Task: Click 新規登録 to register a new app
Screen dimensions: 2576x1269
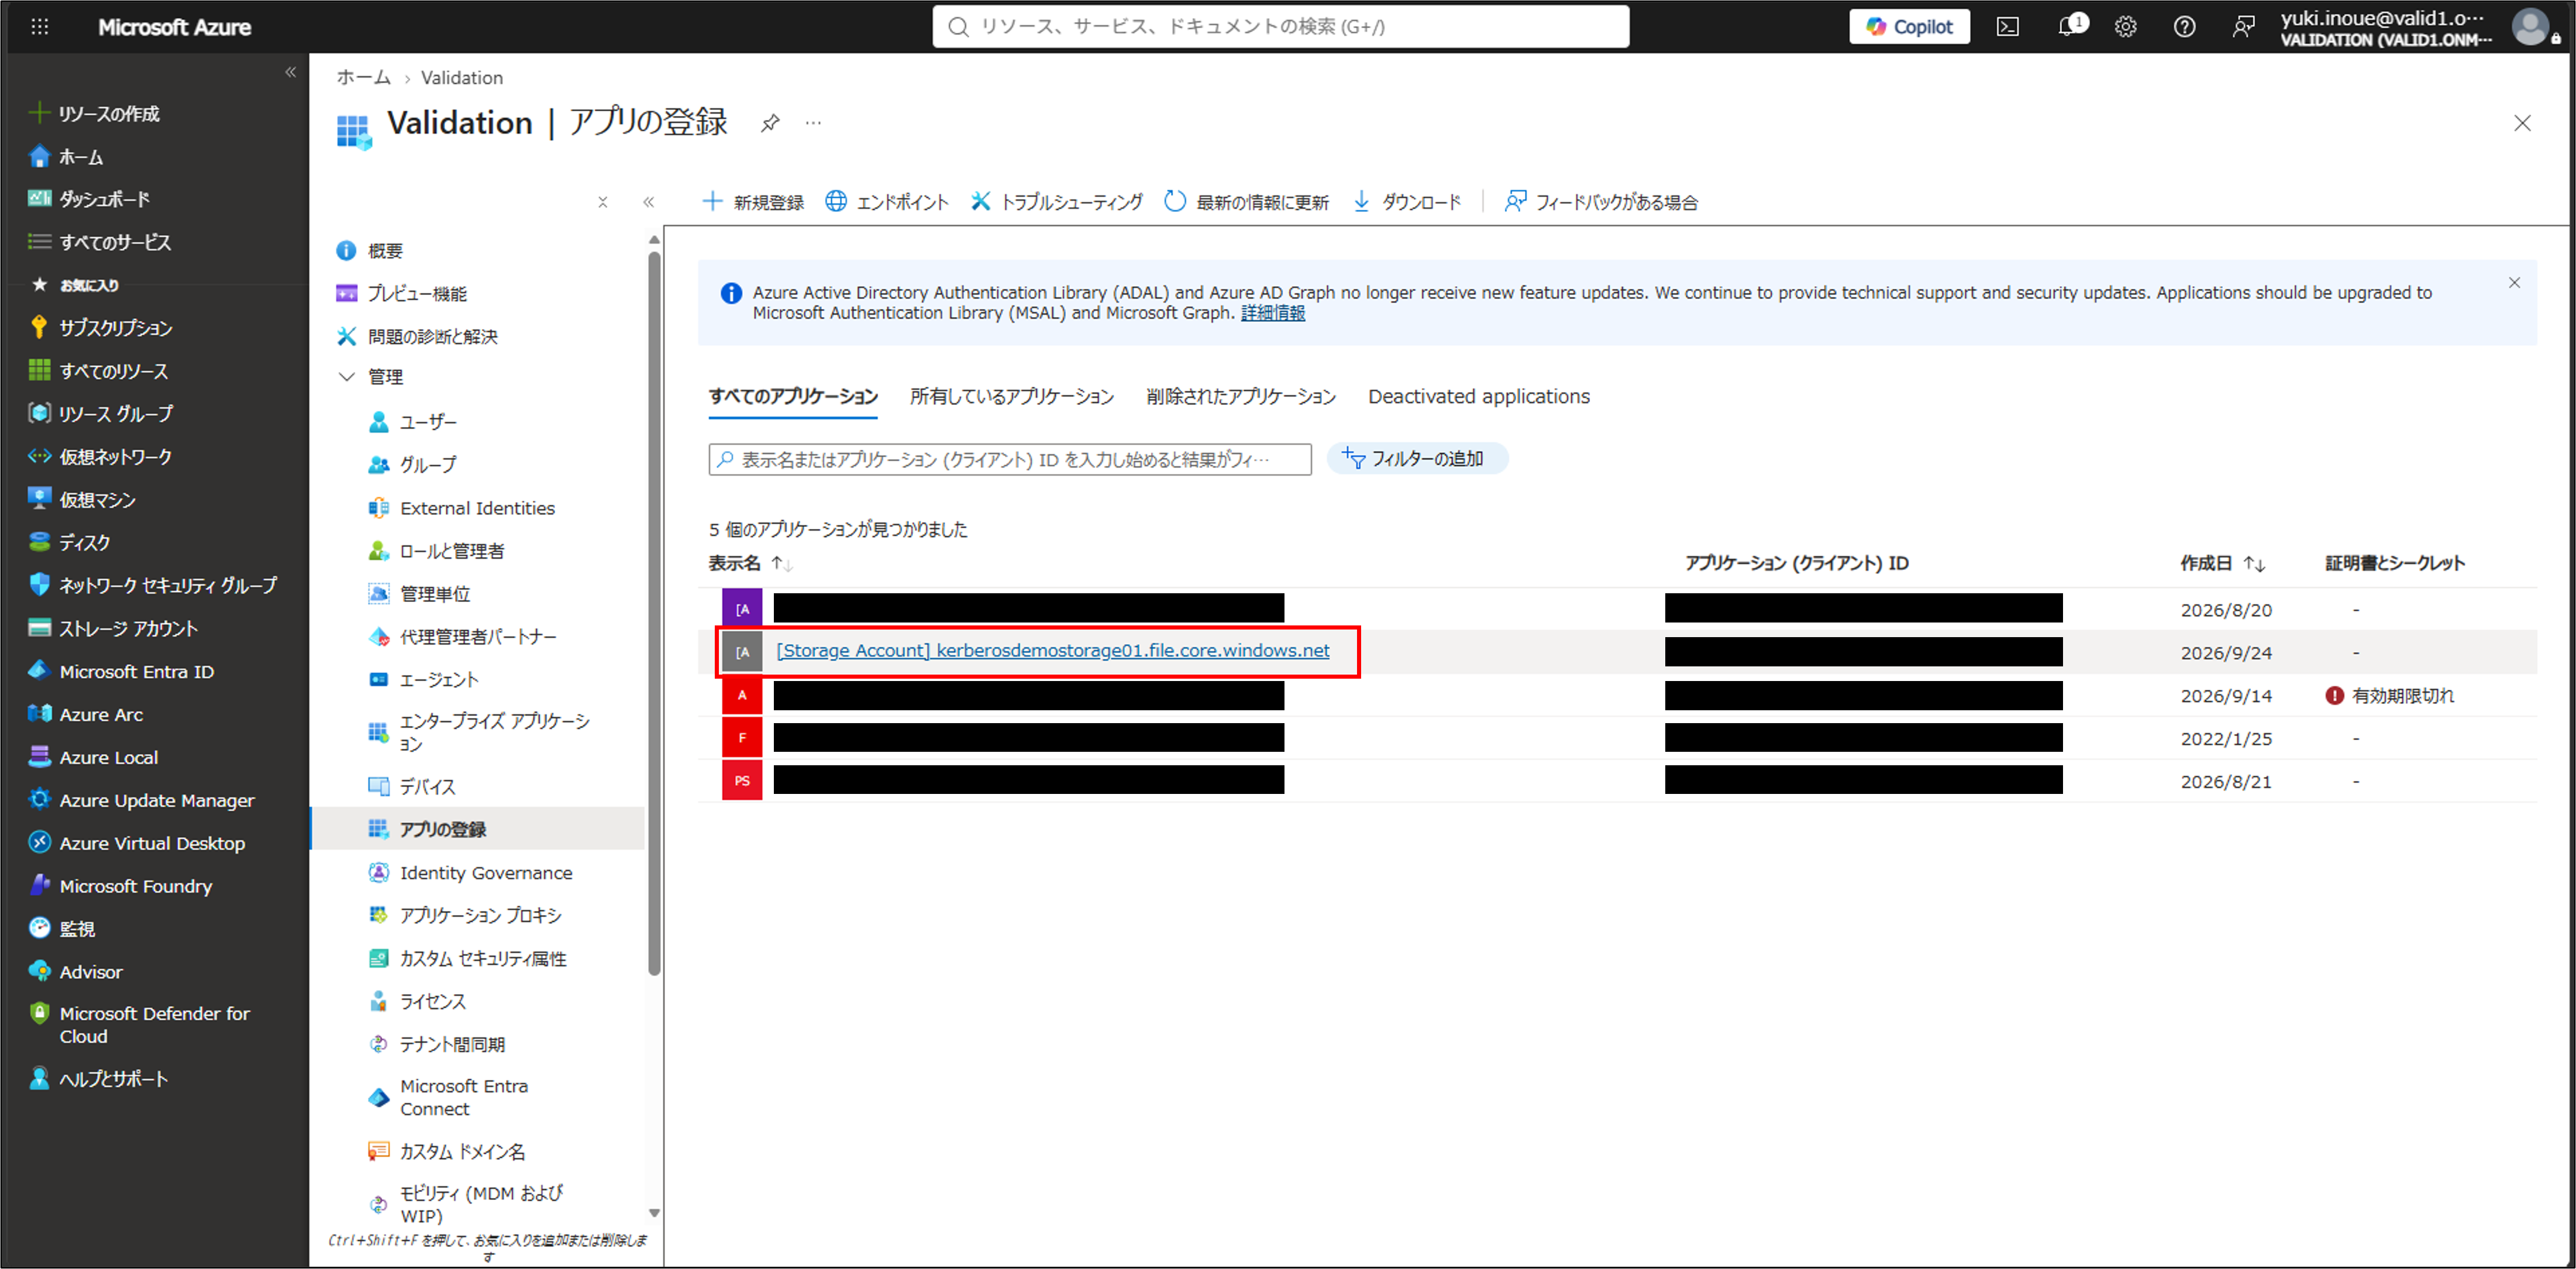Action: point(753,202)
